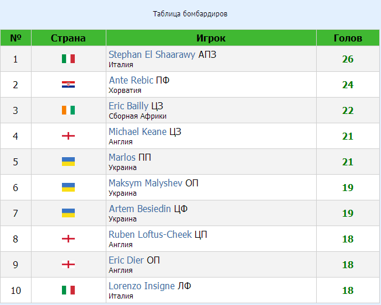Click the Italy flag beside Lorenzo Insigne
Screen dimensions: 381x305
[68, 290]
